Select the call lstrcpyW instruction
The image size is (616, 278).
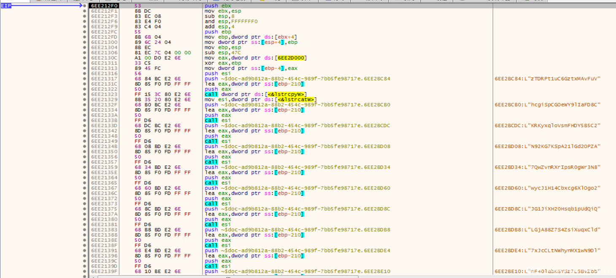click(x=255, y=94)
